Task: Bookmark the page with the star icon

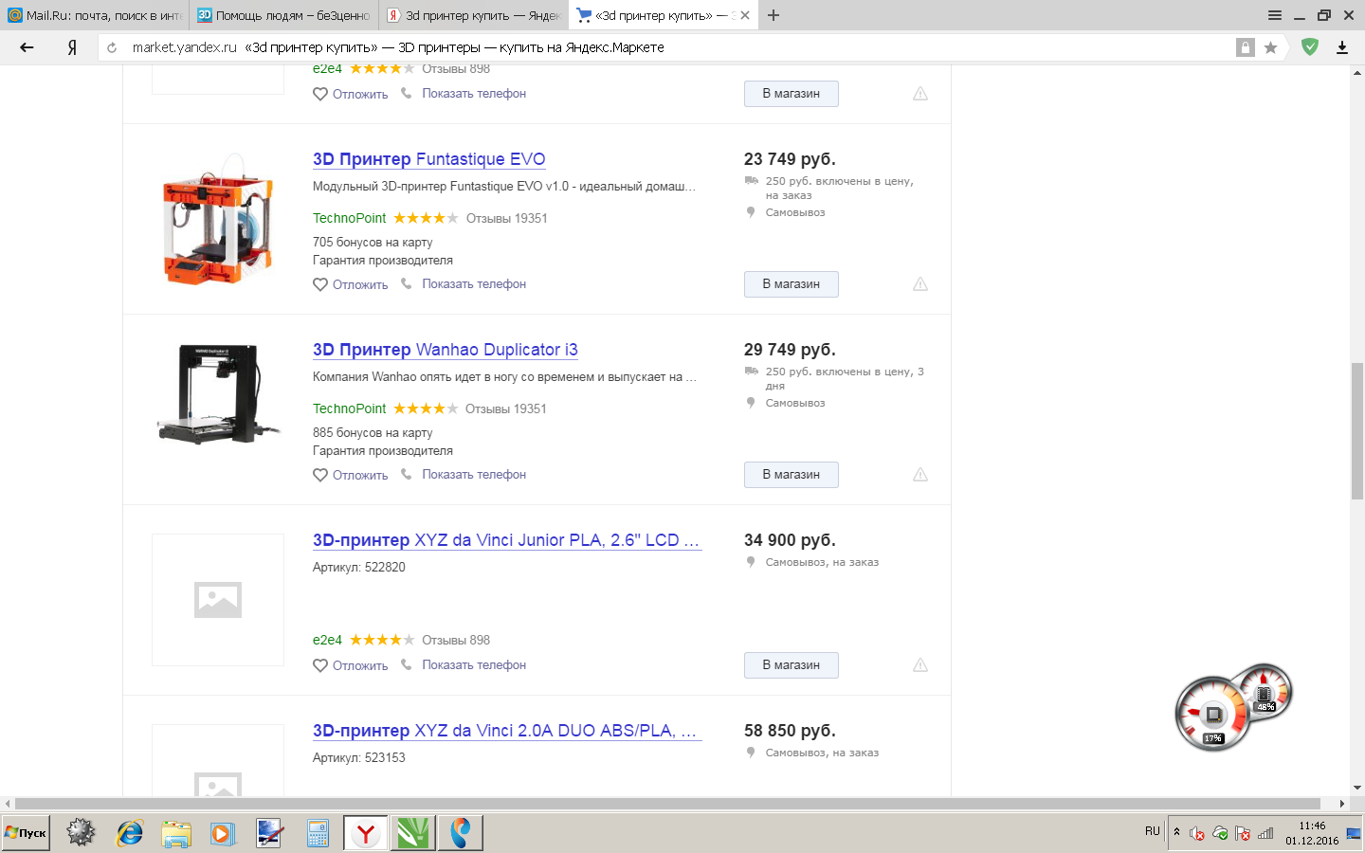Action: [1271, 47]
